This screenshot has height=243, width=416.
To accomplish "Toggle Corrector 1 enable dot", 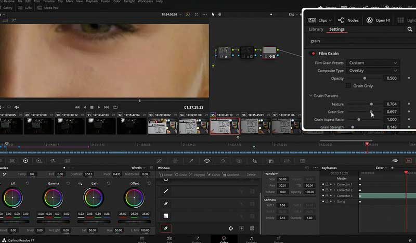I will (323, 184).
